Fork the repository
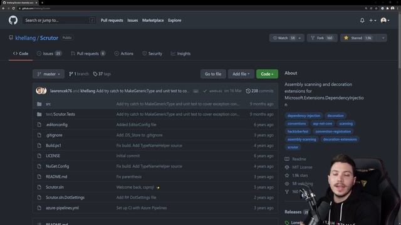Screen dimensions: 401x225 322,38
